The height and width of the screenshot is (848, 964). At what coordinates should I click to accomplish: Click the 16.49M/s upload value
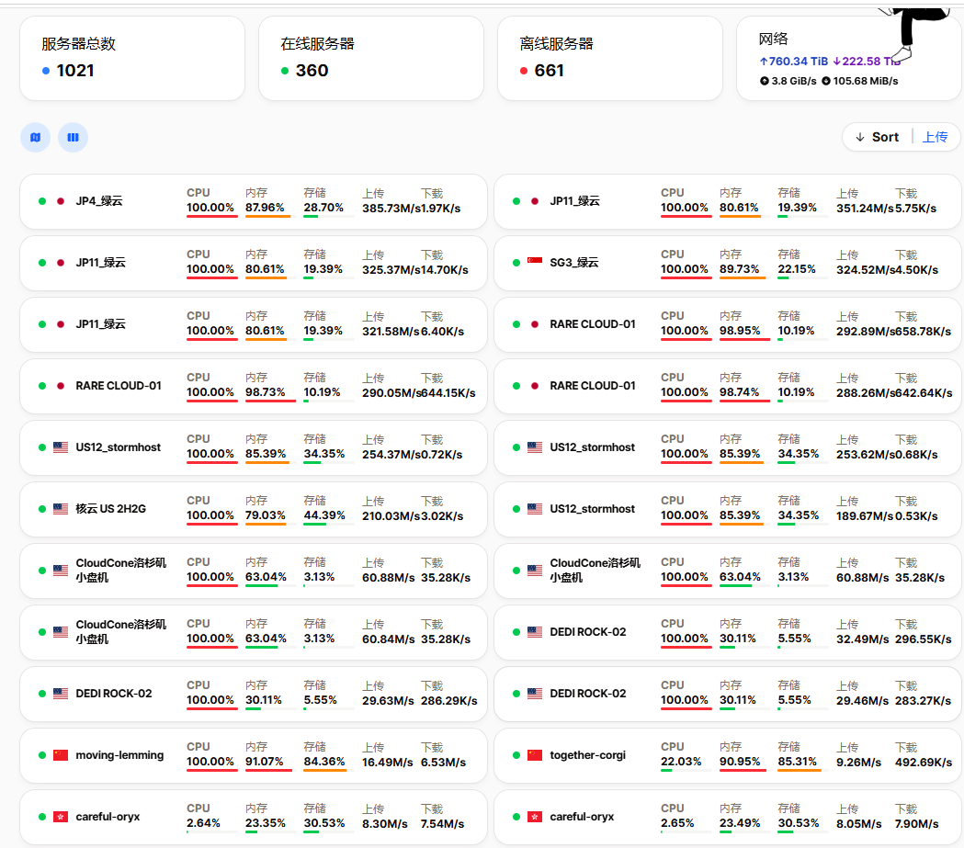tap(387, 763)
